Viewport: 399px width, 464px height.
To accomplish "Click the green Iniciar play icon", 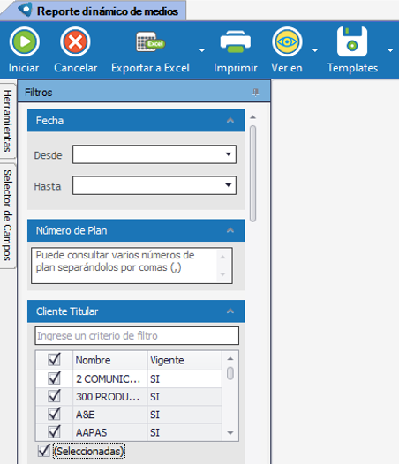I will 25,41.
